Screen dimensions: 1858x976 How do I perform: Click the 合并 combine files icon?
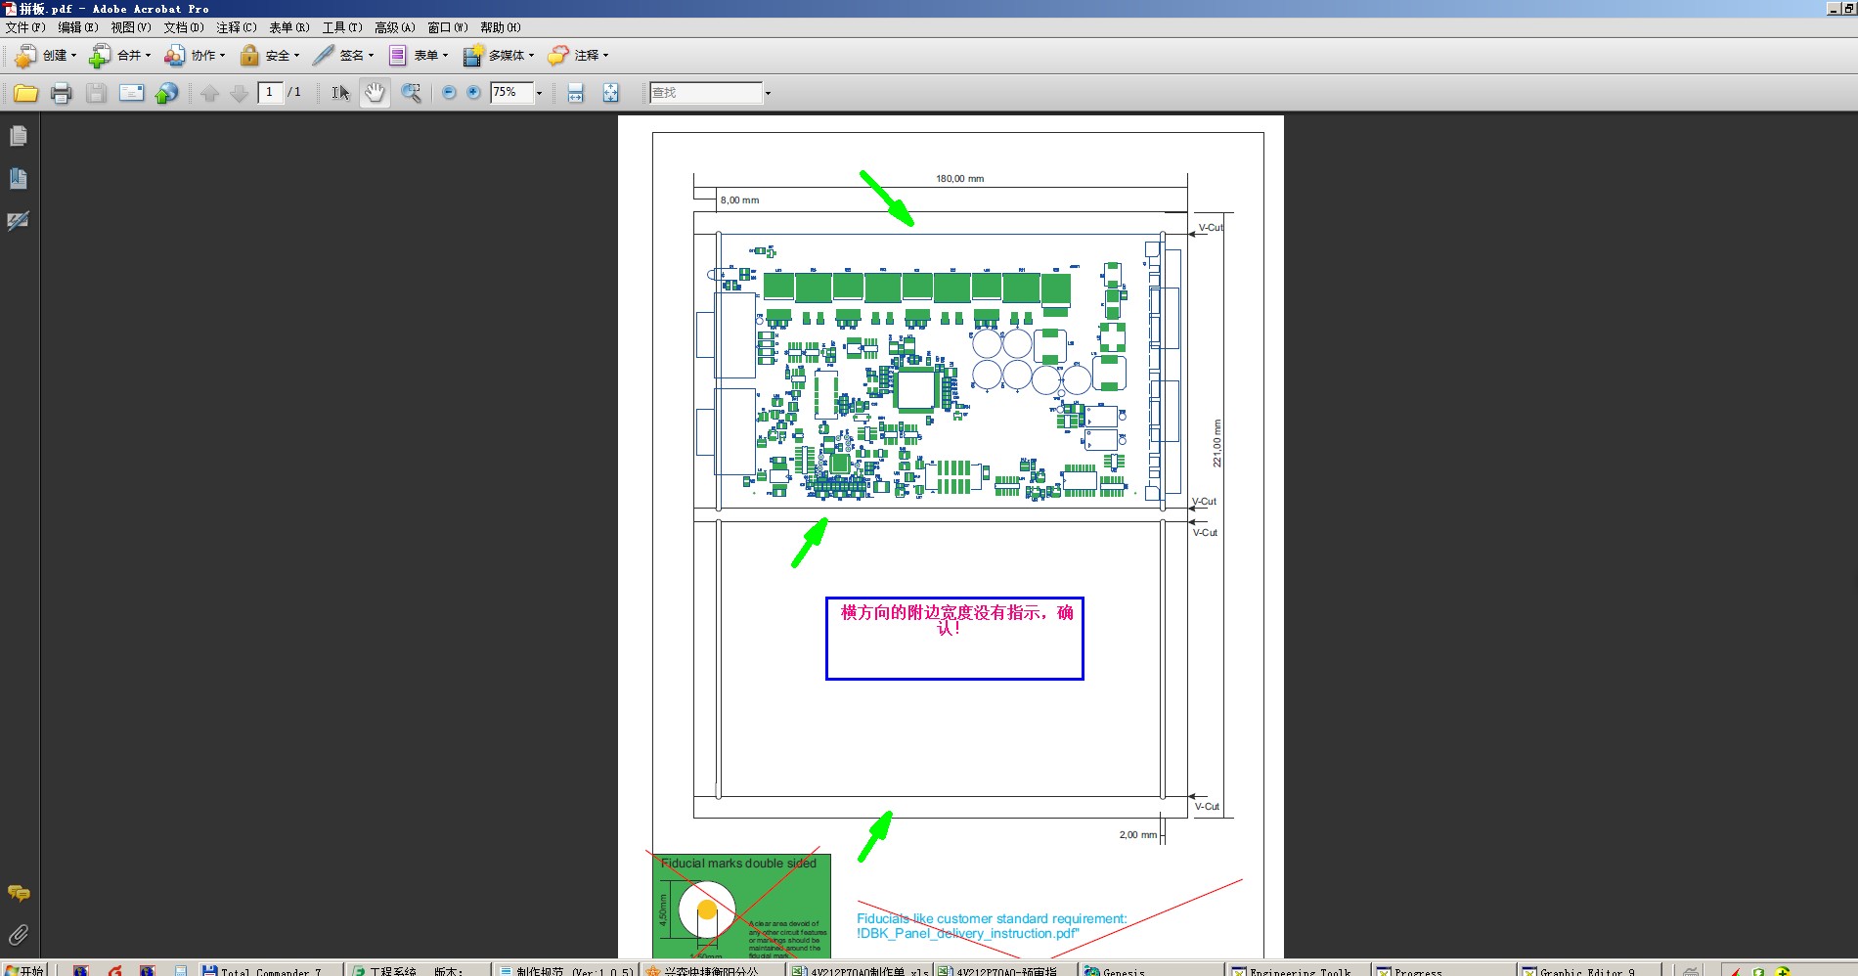(x=100, y=56)
